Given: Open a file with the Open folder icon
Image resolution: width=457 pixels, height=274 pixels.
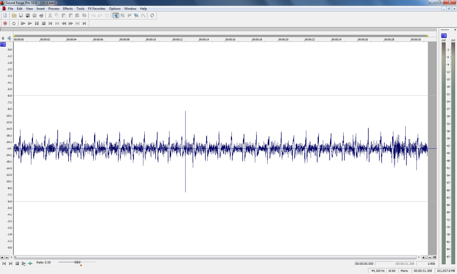Looking at the screenshot, I should point(14,15).
